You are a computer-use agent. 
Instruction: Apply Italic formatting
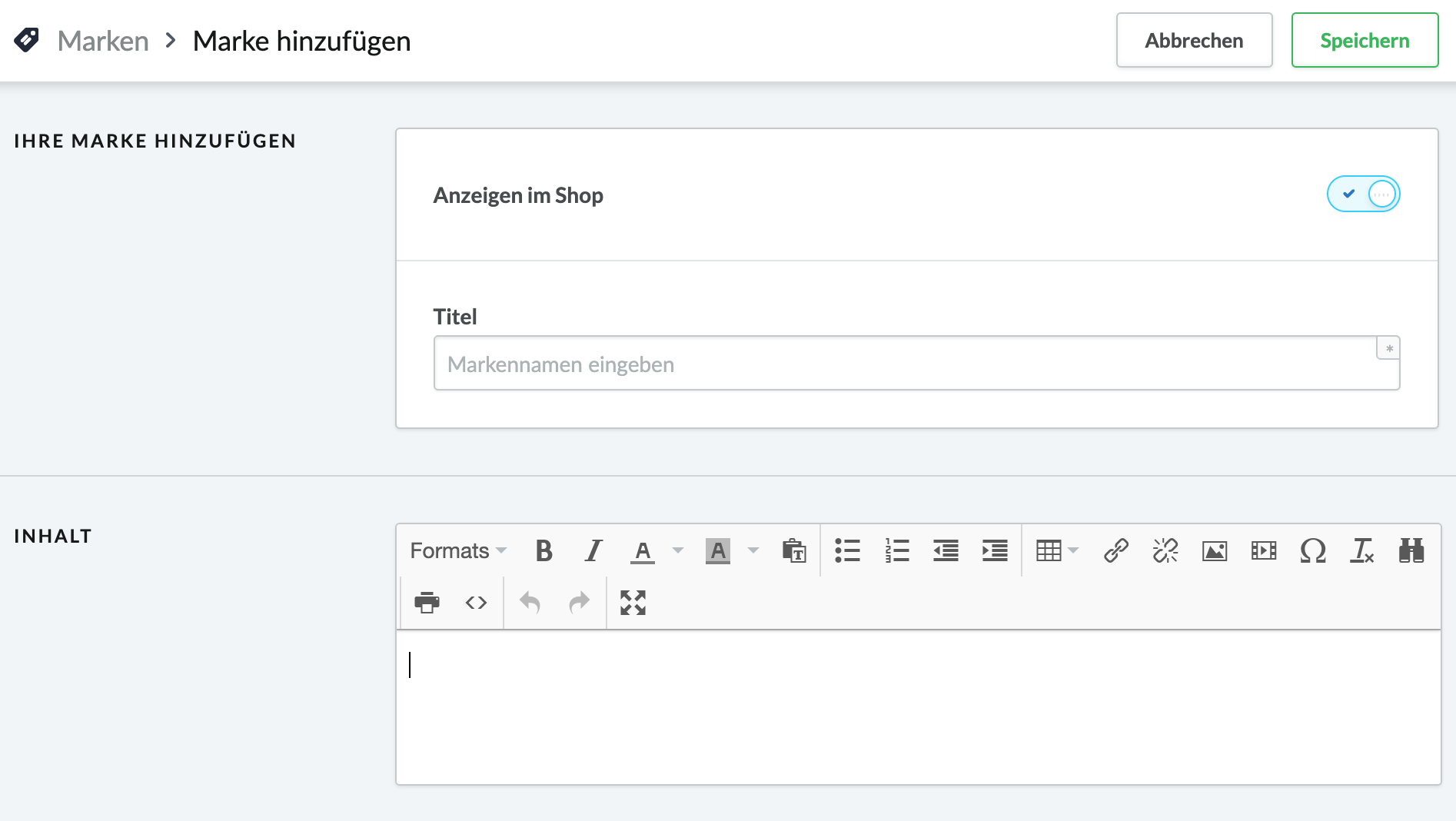click(x=593, y=550)
